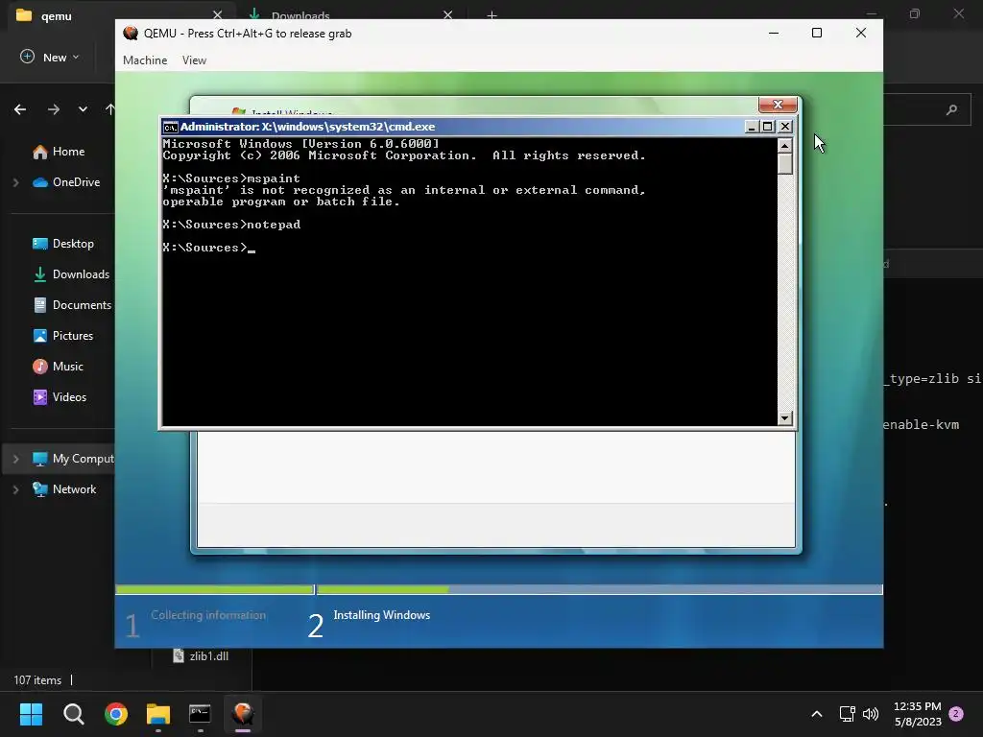Screen dimensions: 983x737
Task: Open the Machine menu in QEMU
Action: (x=145, y=60)
